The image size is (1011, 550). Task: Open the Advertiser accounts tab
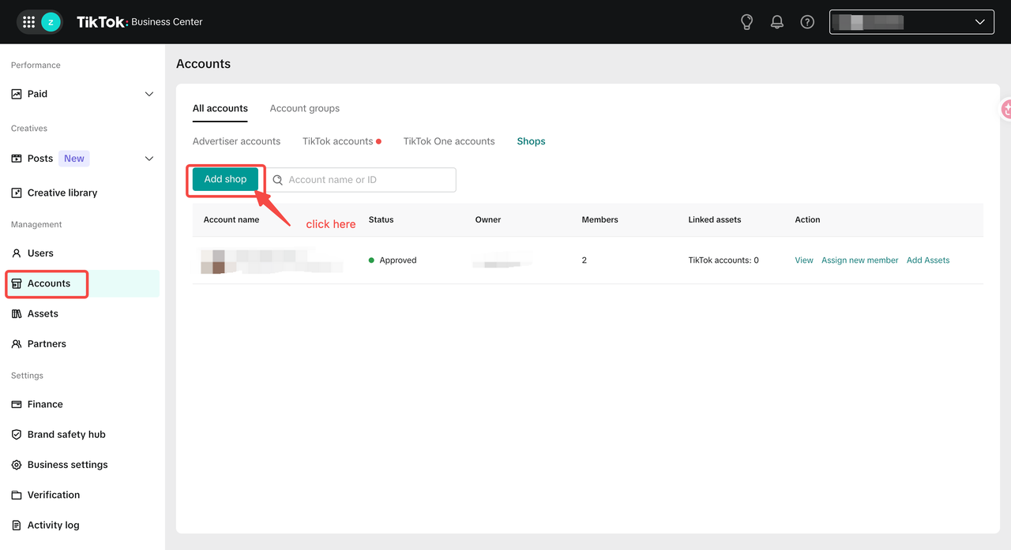(236, 141)
